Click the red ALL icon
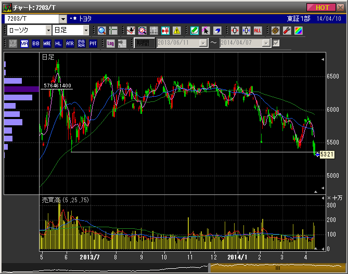 pos(257,30)
